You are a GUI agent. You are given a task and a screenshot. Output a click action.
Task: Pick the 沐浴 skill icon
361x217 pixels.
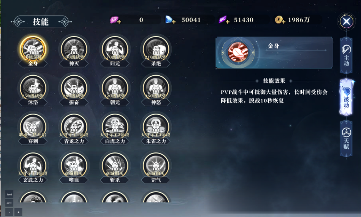33,88
